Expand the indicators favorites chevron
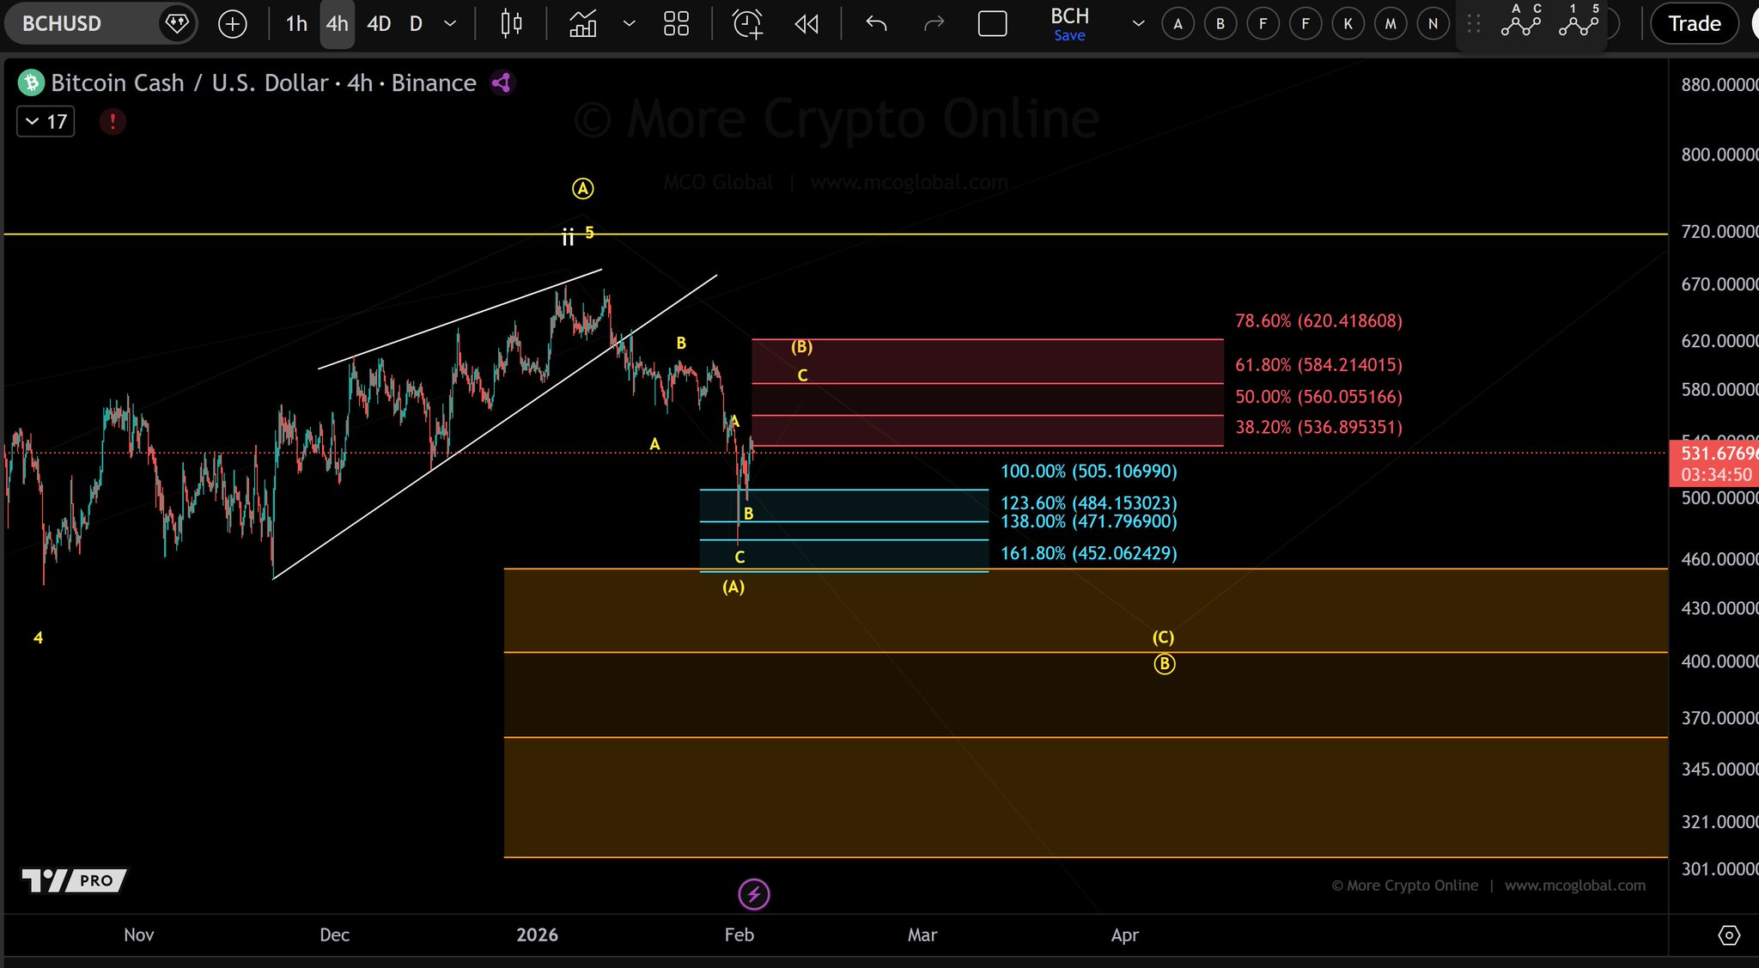The height and width of the screenshot is (968, 1759). pyautogui.click(x=629, y=24)
